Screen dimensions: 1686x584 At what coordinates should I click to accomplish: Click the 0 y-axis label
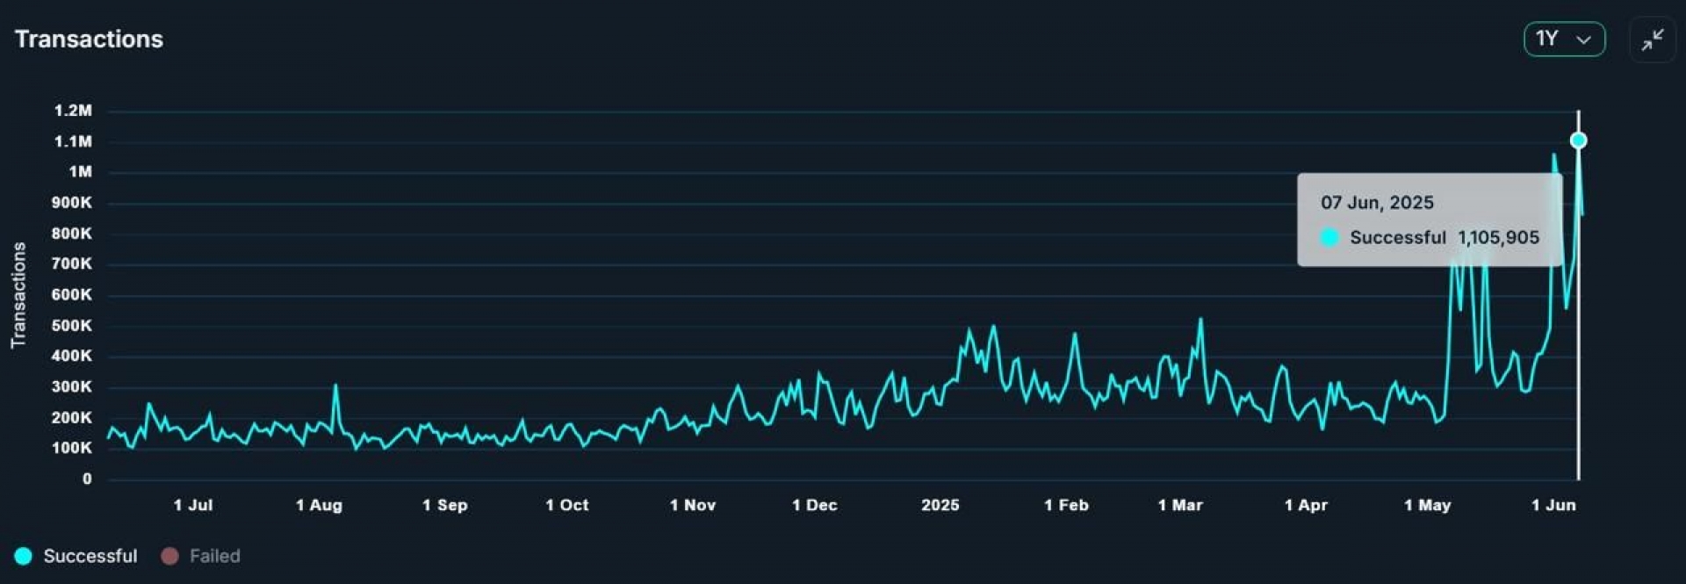(87, 479)
